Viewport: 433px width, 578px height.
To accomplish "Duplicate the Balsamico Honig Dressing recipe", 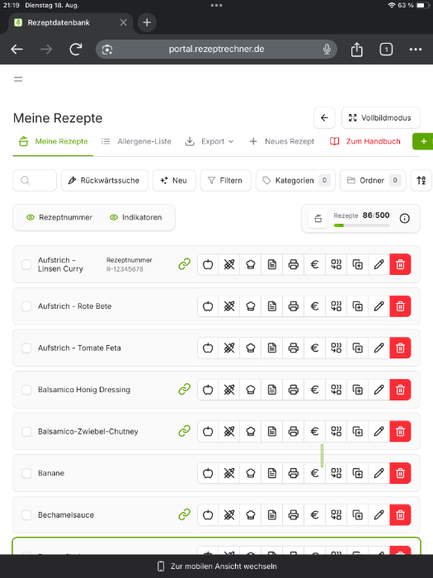I will (x=357, y=390).
